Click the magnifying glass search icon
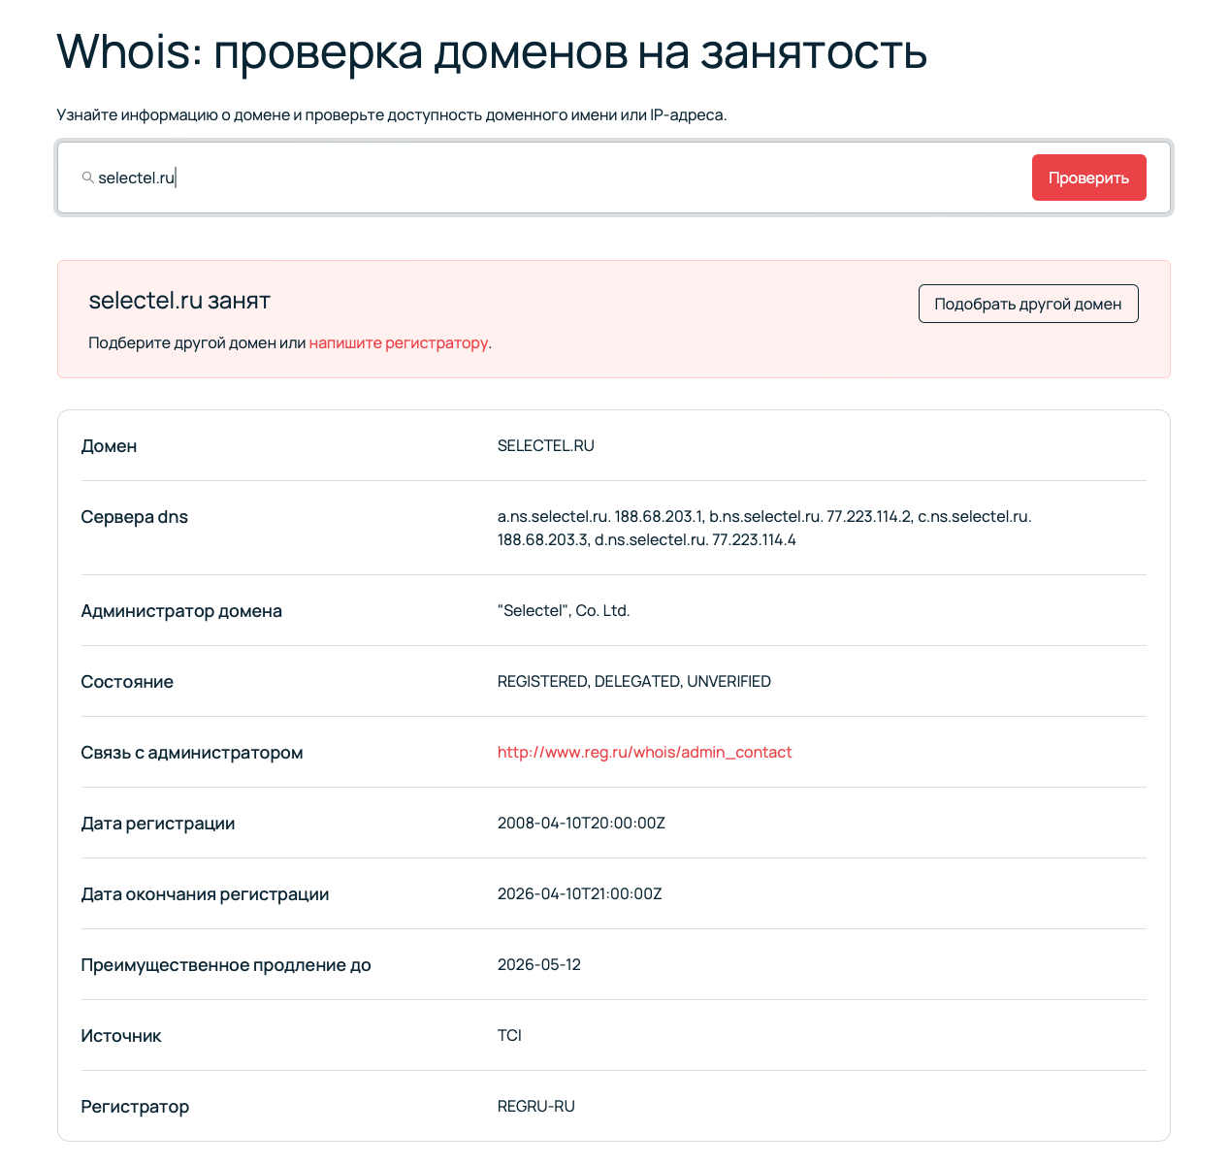Image resolution: width=1230 pixels, height=1165 pixels. pos(87,178)
